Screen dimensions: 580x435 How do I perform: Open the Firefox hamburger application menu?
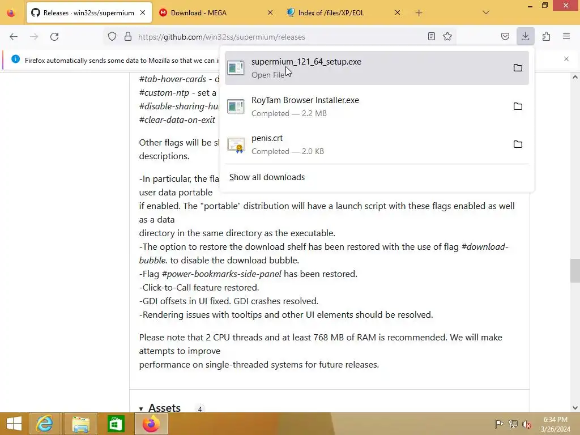point(566,36)
